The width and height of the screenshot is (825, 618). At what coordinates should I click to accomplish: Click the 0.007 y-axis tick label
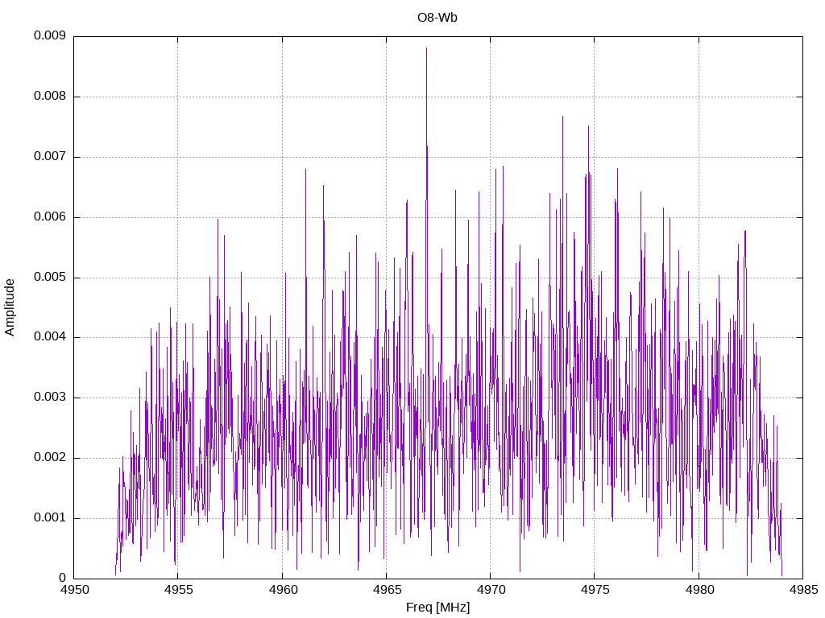[50, 157]
